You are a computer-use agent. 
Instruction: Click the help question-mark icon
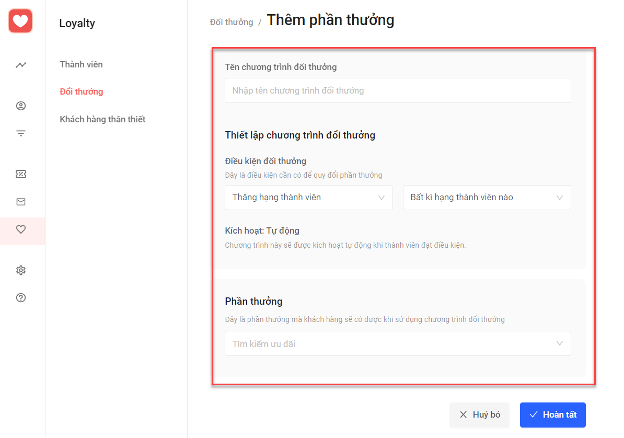(x=21, y=298)
